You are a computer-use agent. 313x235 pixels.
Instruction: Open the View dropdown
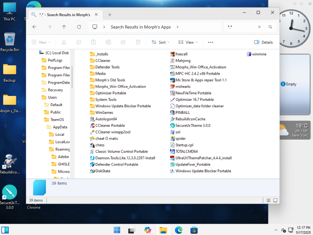pyautogui.click(x=188, y=42)
